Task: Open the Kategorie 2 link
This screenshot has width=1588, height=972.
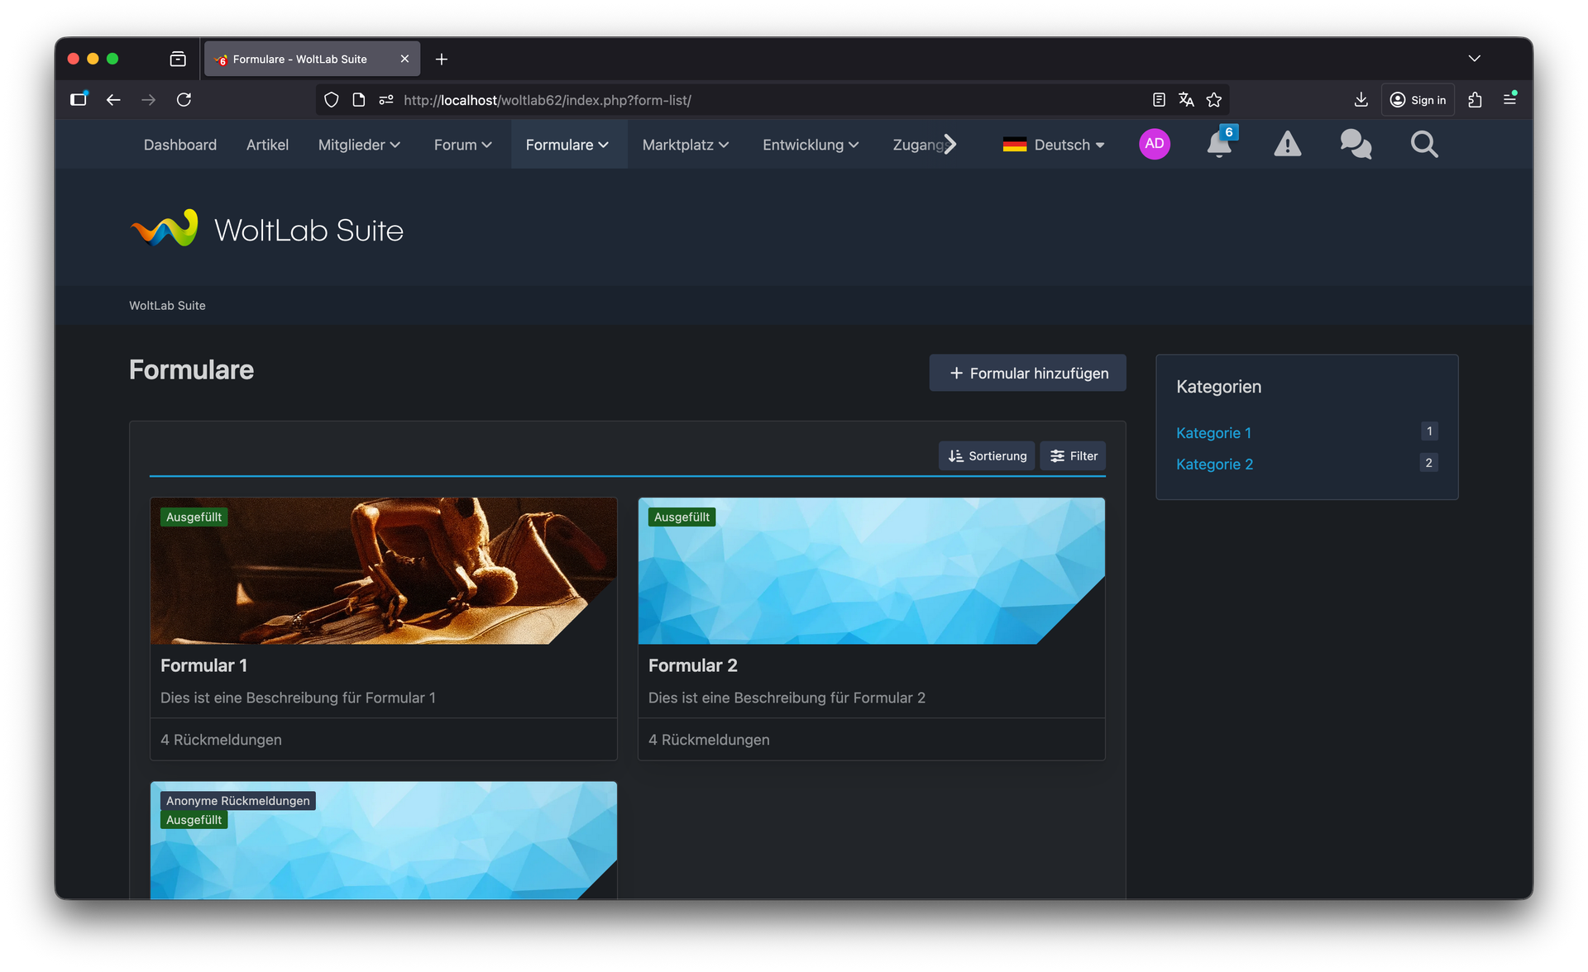Action: pos(1214,465)
